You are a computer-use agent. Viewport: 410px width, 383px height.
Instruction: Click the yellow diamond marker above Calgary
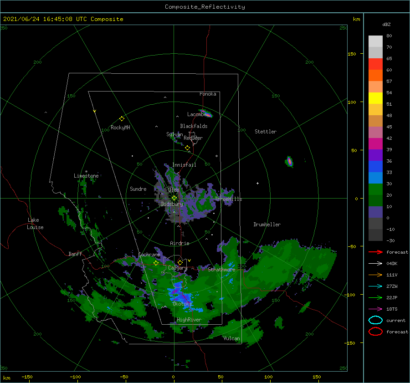point(180,262)
